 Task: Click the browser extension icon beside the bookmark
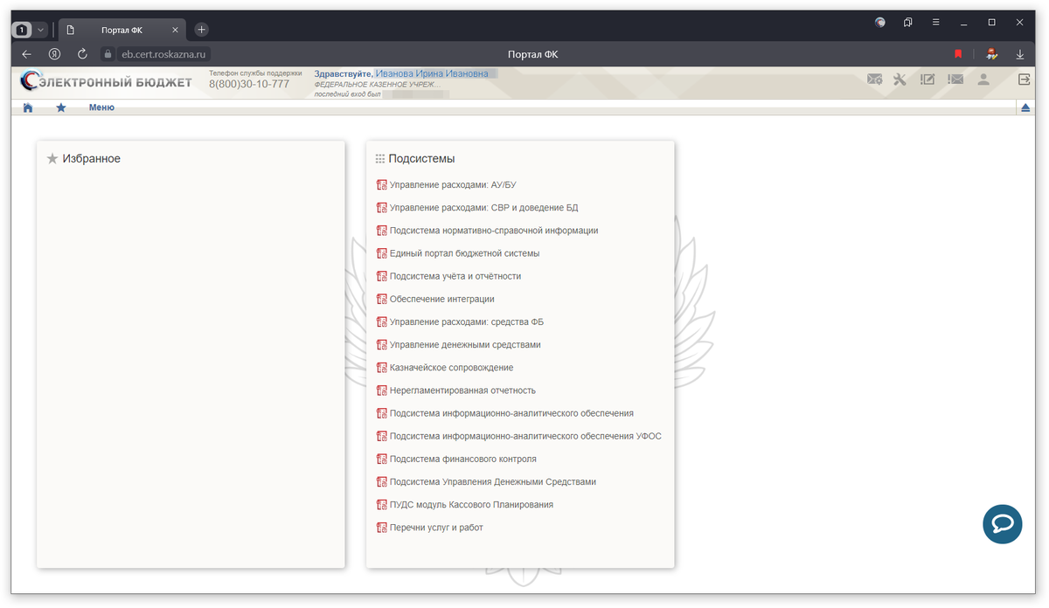991,54
